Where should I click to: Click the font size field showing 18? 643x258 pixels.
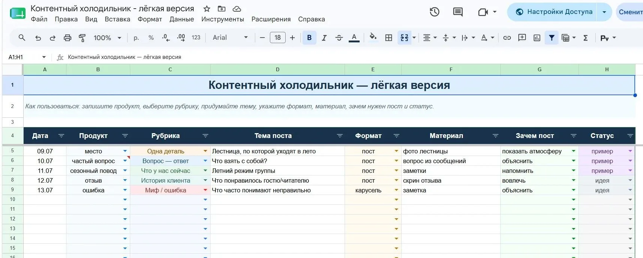click(278, 37)
